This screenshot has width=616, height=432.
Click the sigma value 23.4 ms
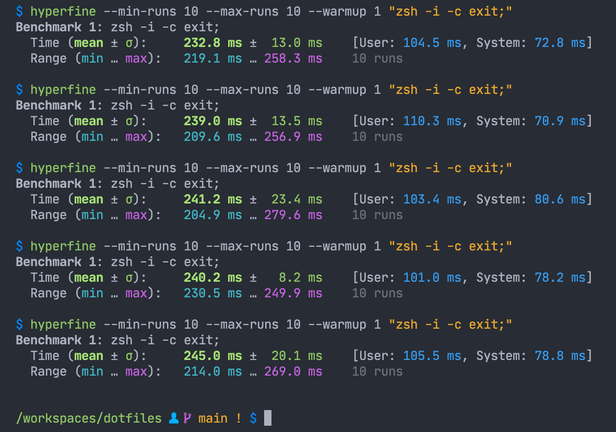(297, 199)
